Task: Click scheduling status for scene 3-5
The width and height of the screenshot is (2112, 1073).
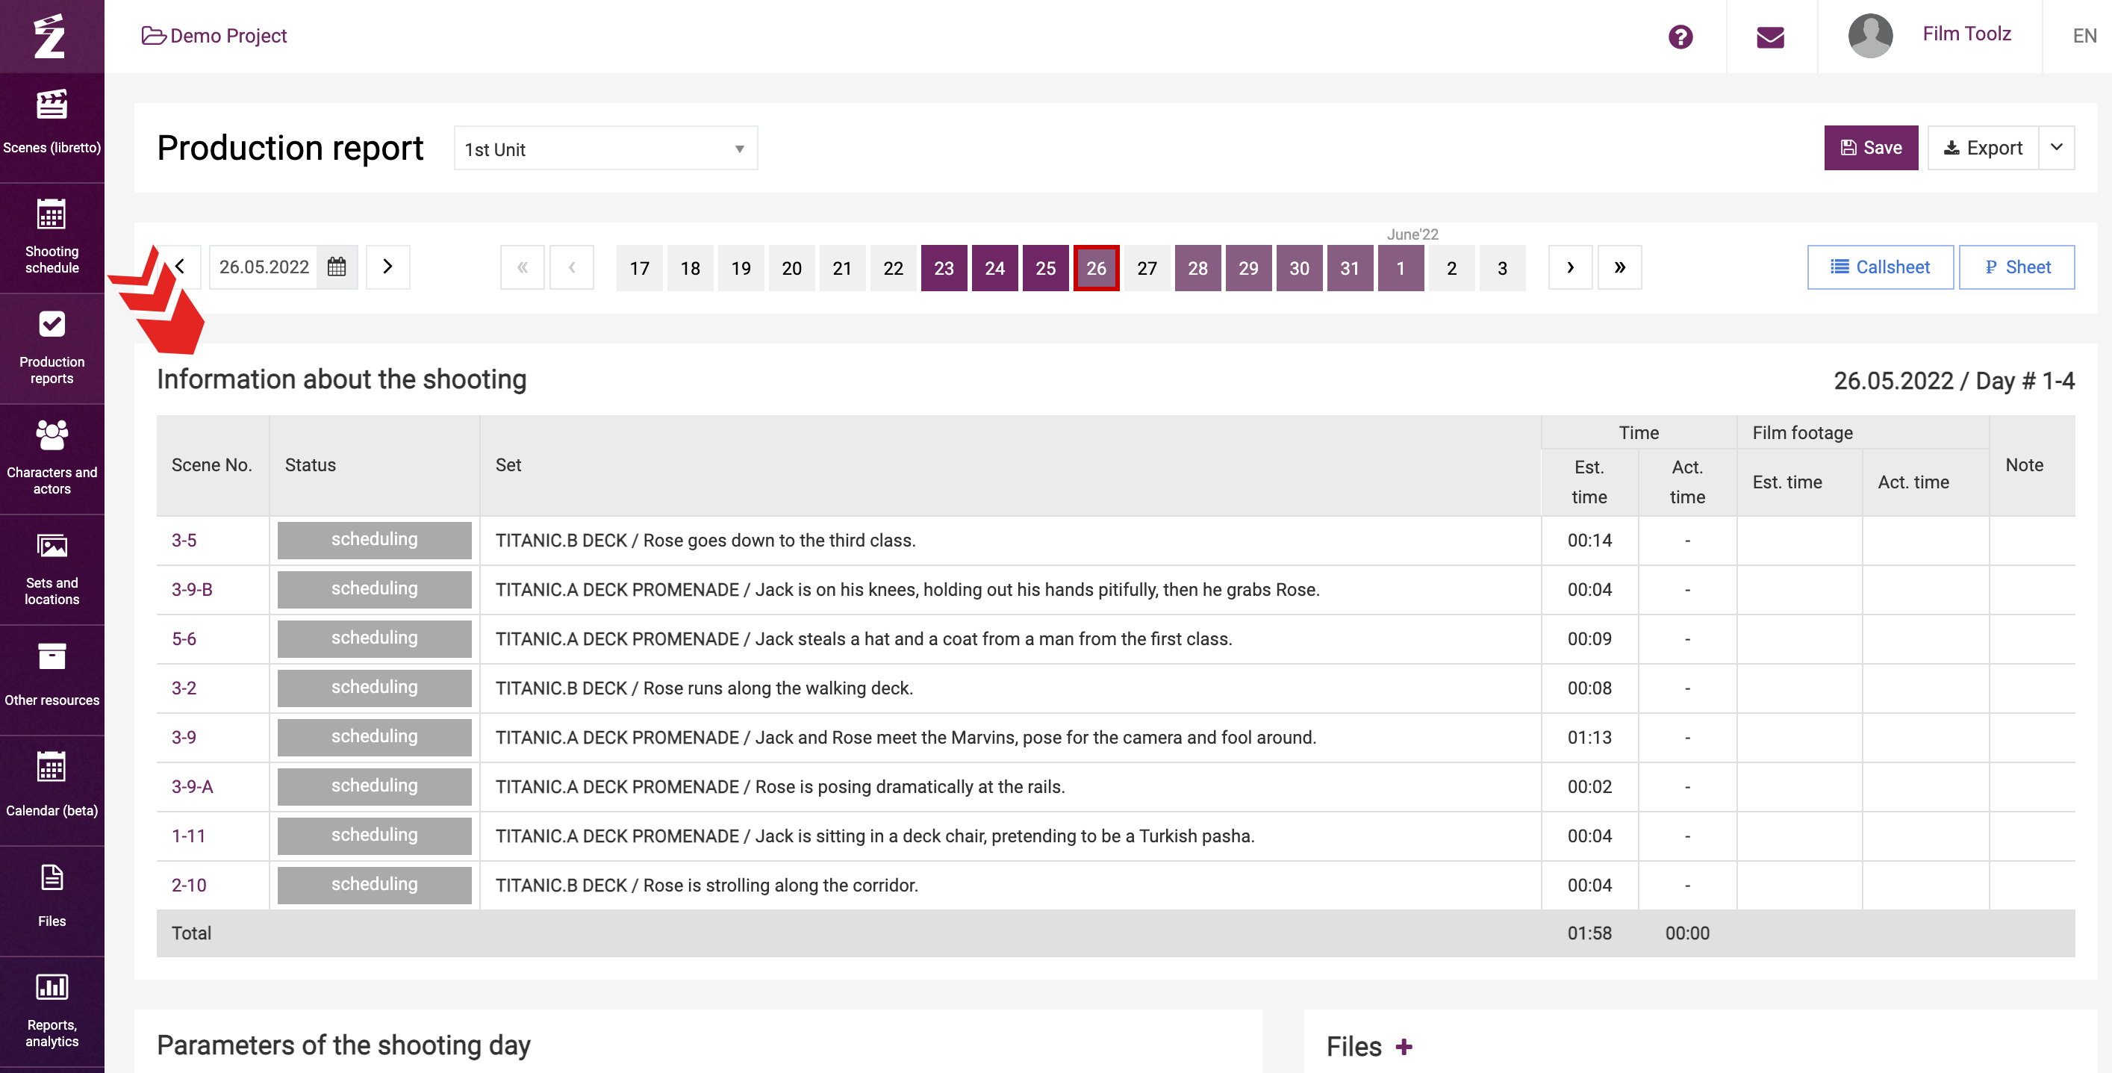Action: click(374, 540)
